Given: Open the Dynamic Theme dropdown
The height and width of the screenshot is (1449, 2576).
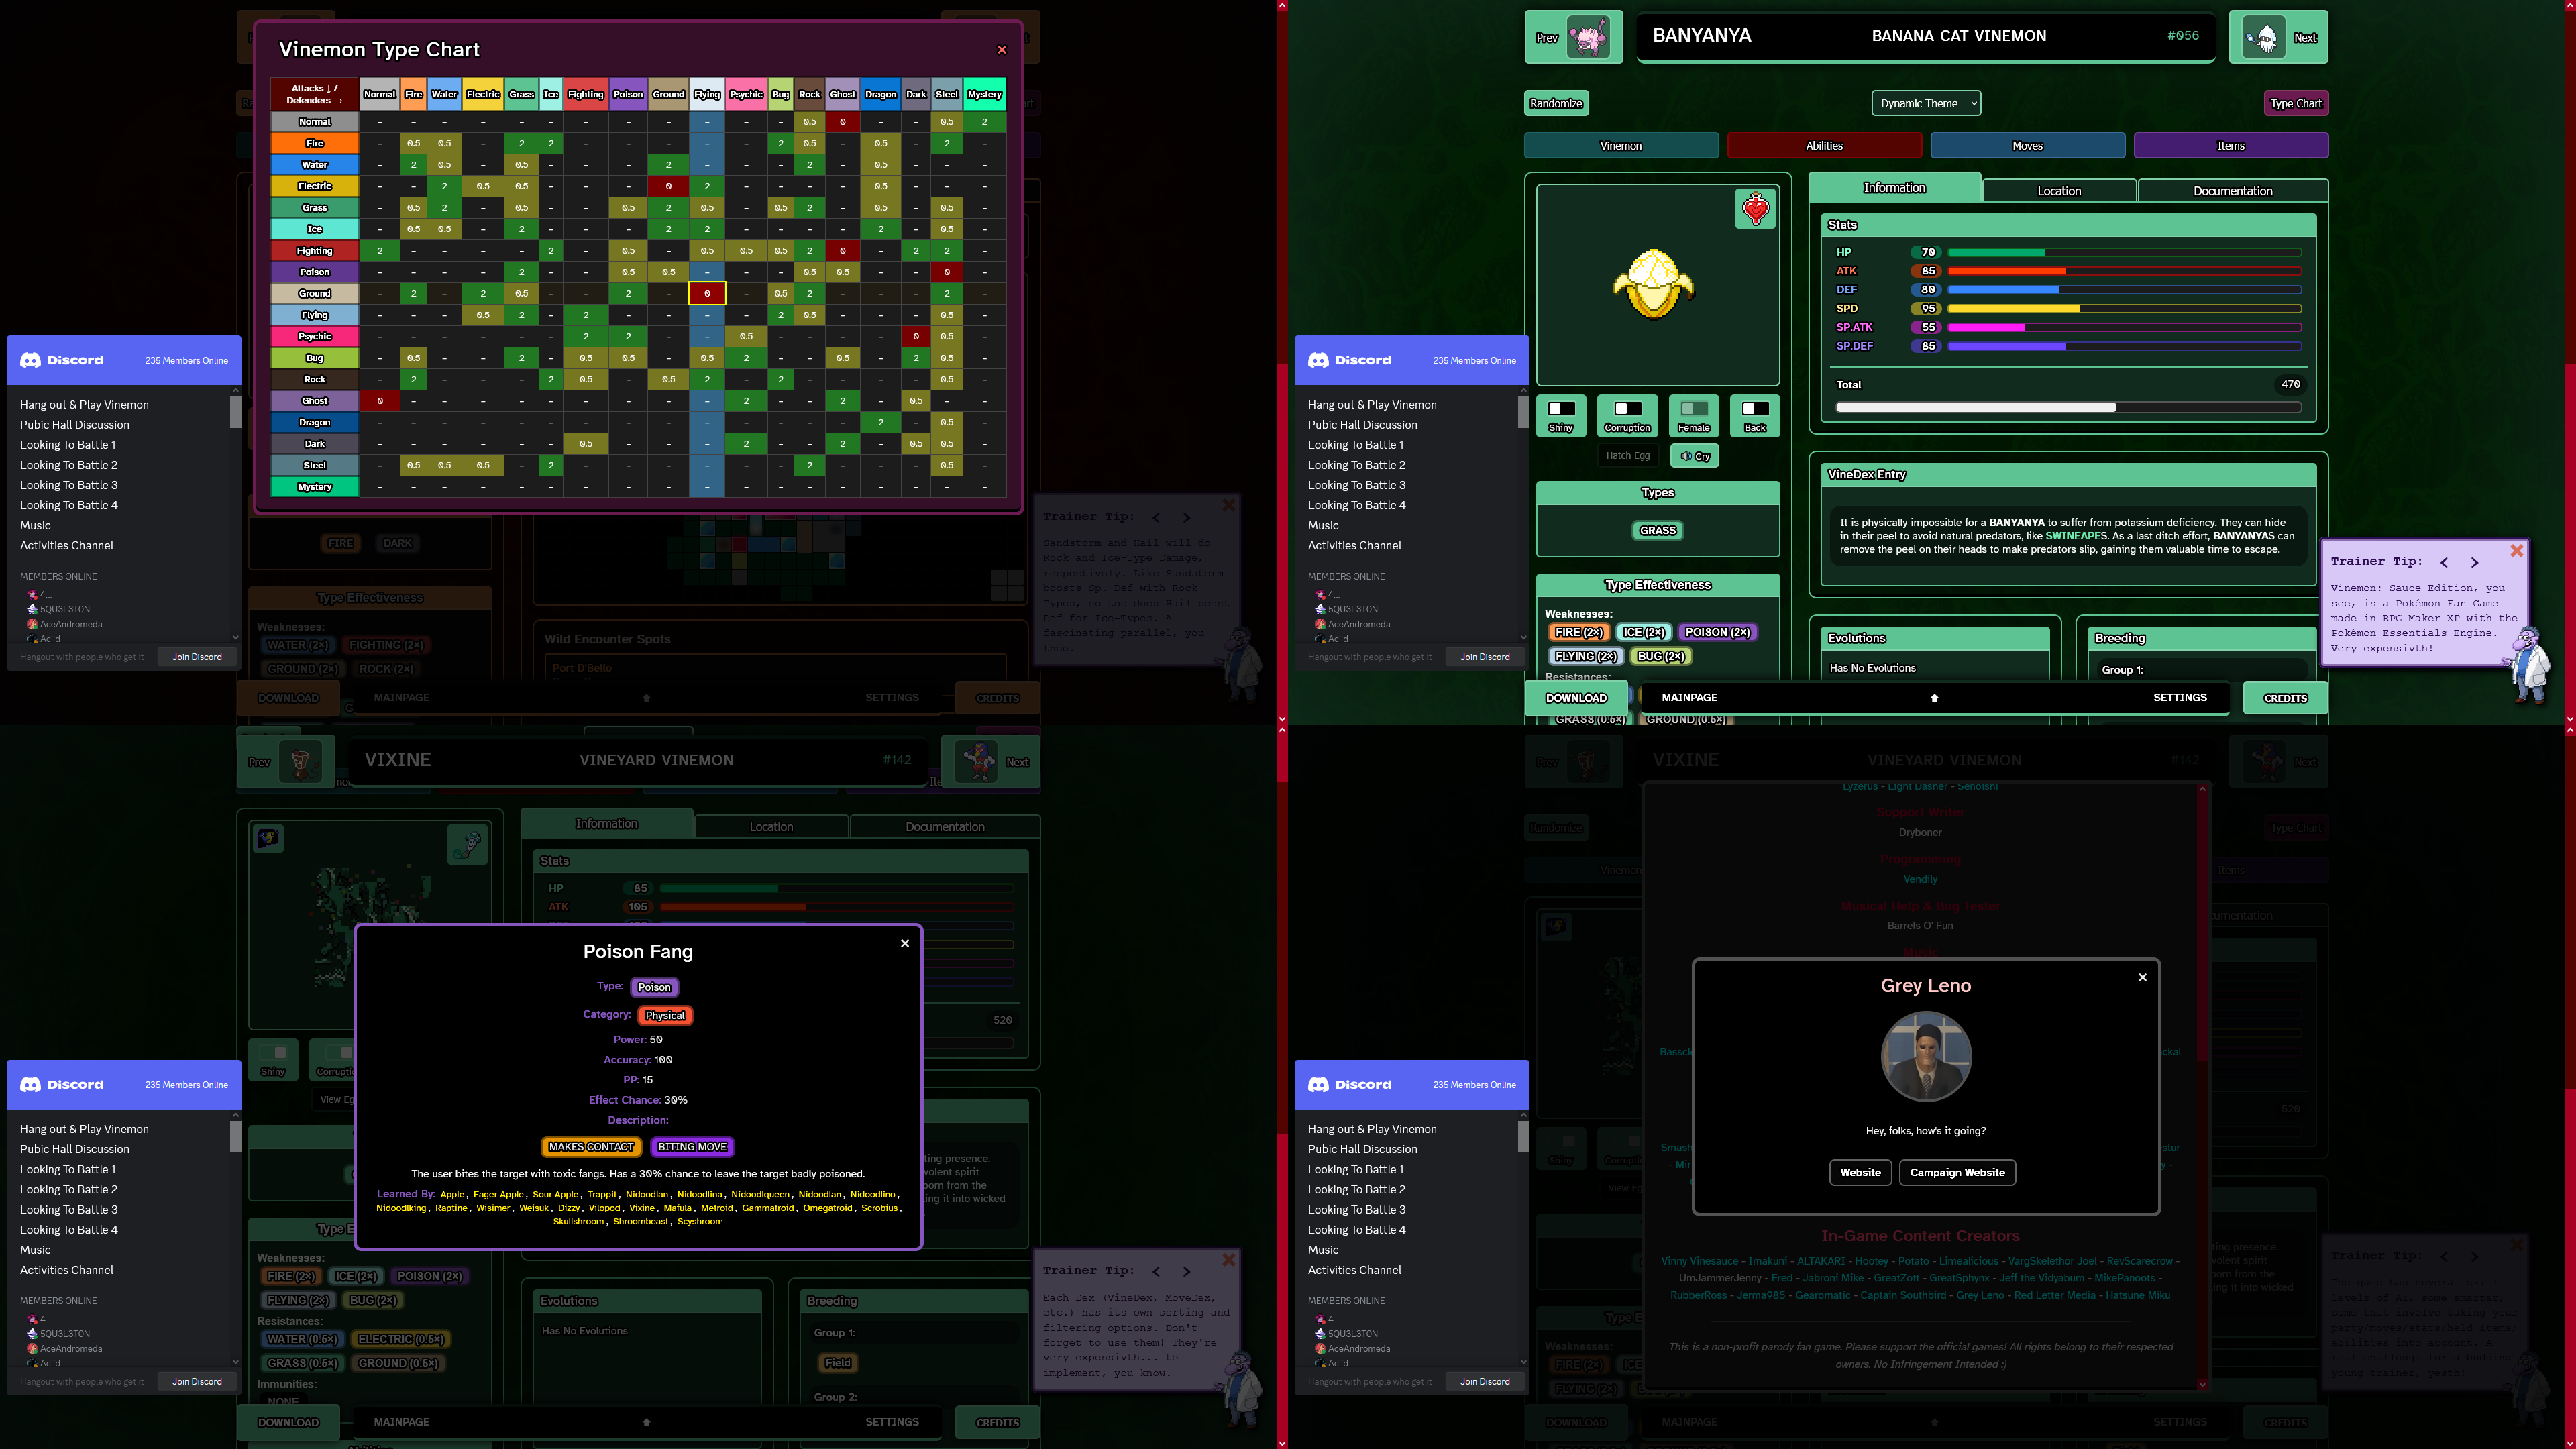Looking at the screenshot, I should [1925, 103].
